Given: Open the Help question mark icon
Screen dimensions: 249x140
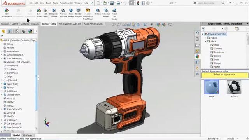Looking at the screenshot, I should coord(230,3).
